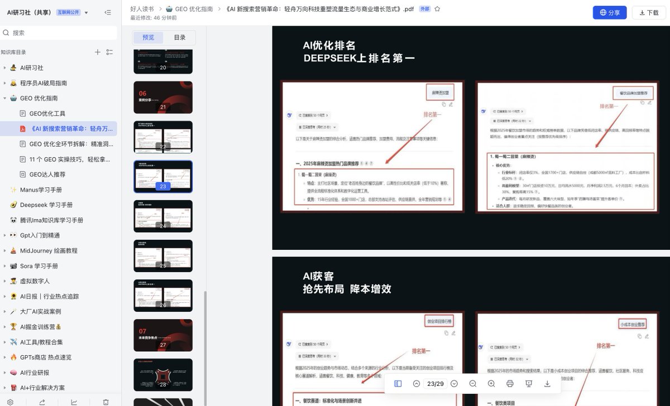Expand the AI日报｜行业热点追踪 node
The width and height of the screenshot is (670, 406).
tap(4, 297)
